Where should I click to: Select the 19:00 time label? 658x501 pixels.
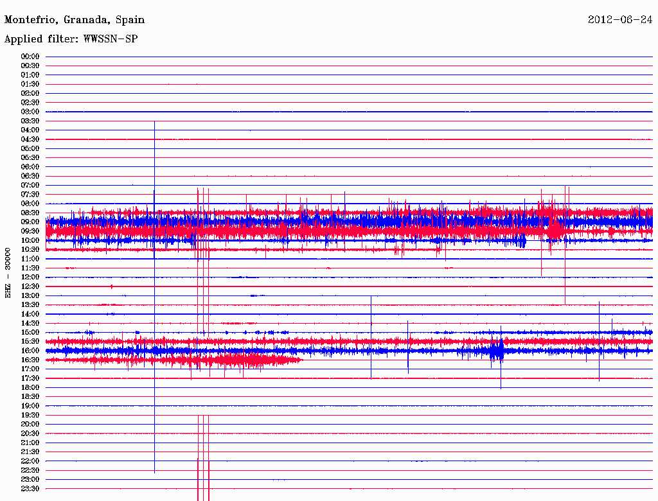tap(30, 406)
